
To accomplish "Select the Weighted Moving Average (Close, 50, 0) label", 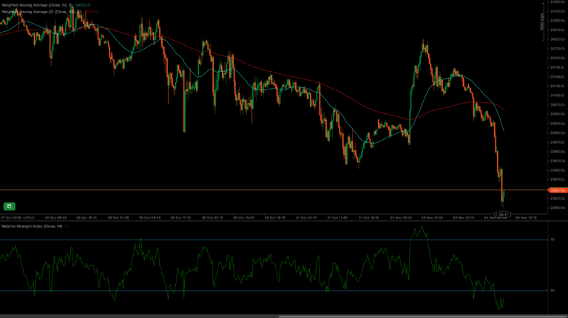I will click(37, 6).
